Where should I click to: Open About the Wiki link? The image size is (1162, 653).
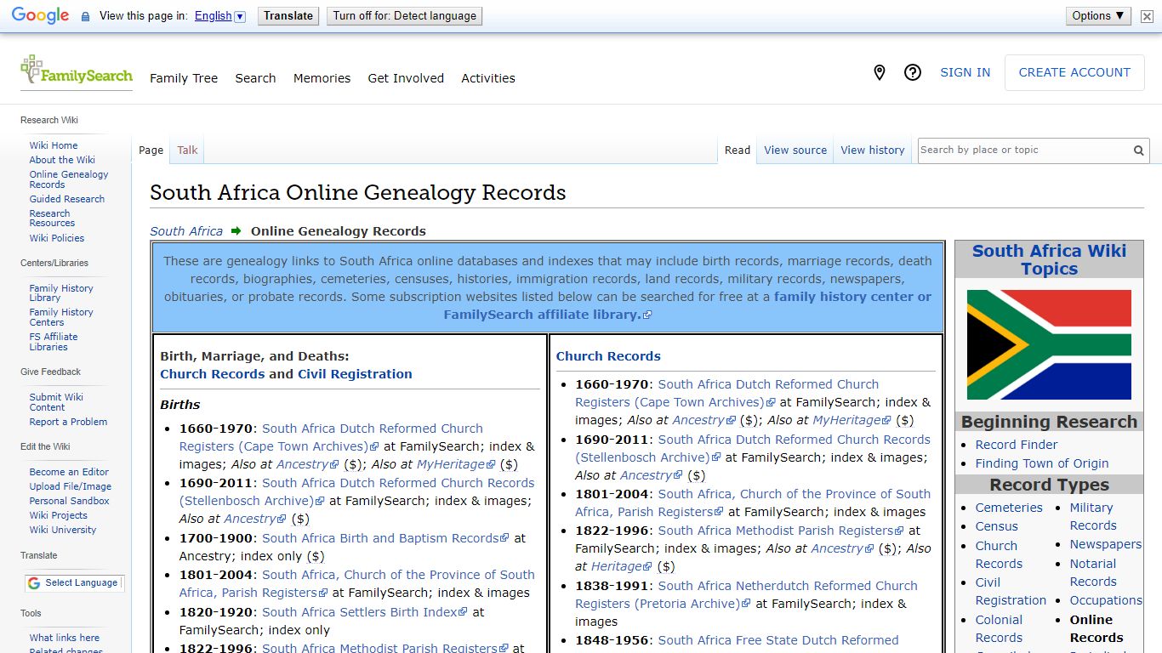click(62, 160)
